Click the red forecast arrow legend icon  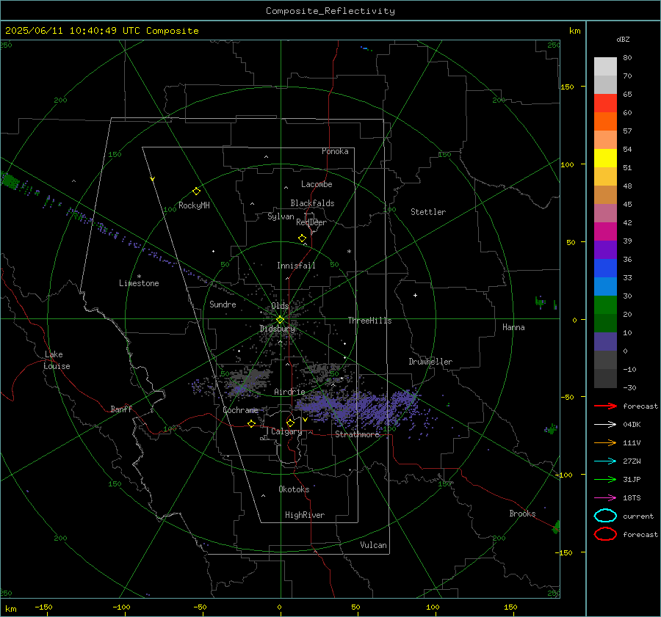click(x=605, y=406)
